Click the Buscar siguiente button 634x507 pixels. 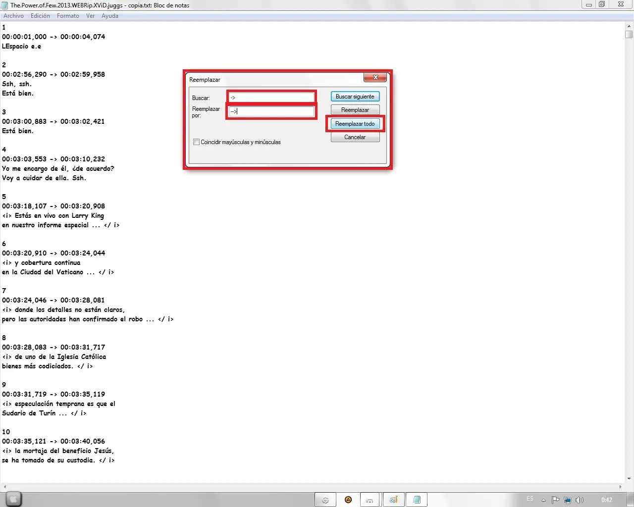click(355, 97)
